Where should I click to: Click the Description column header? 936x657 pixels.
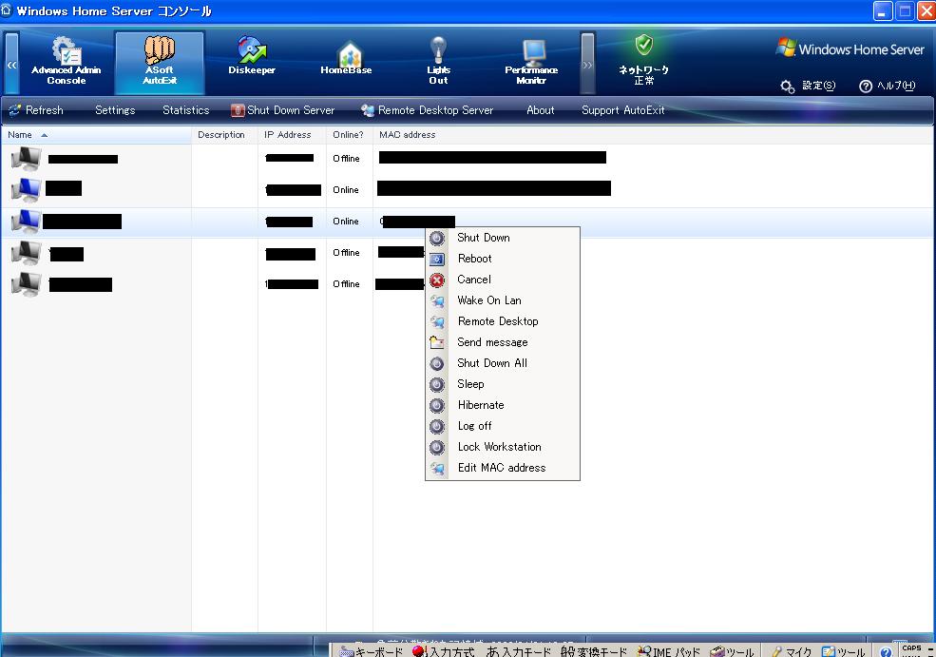pos(224,135)
